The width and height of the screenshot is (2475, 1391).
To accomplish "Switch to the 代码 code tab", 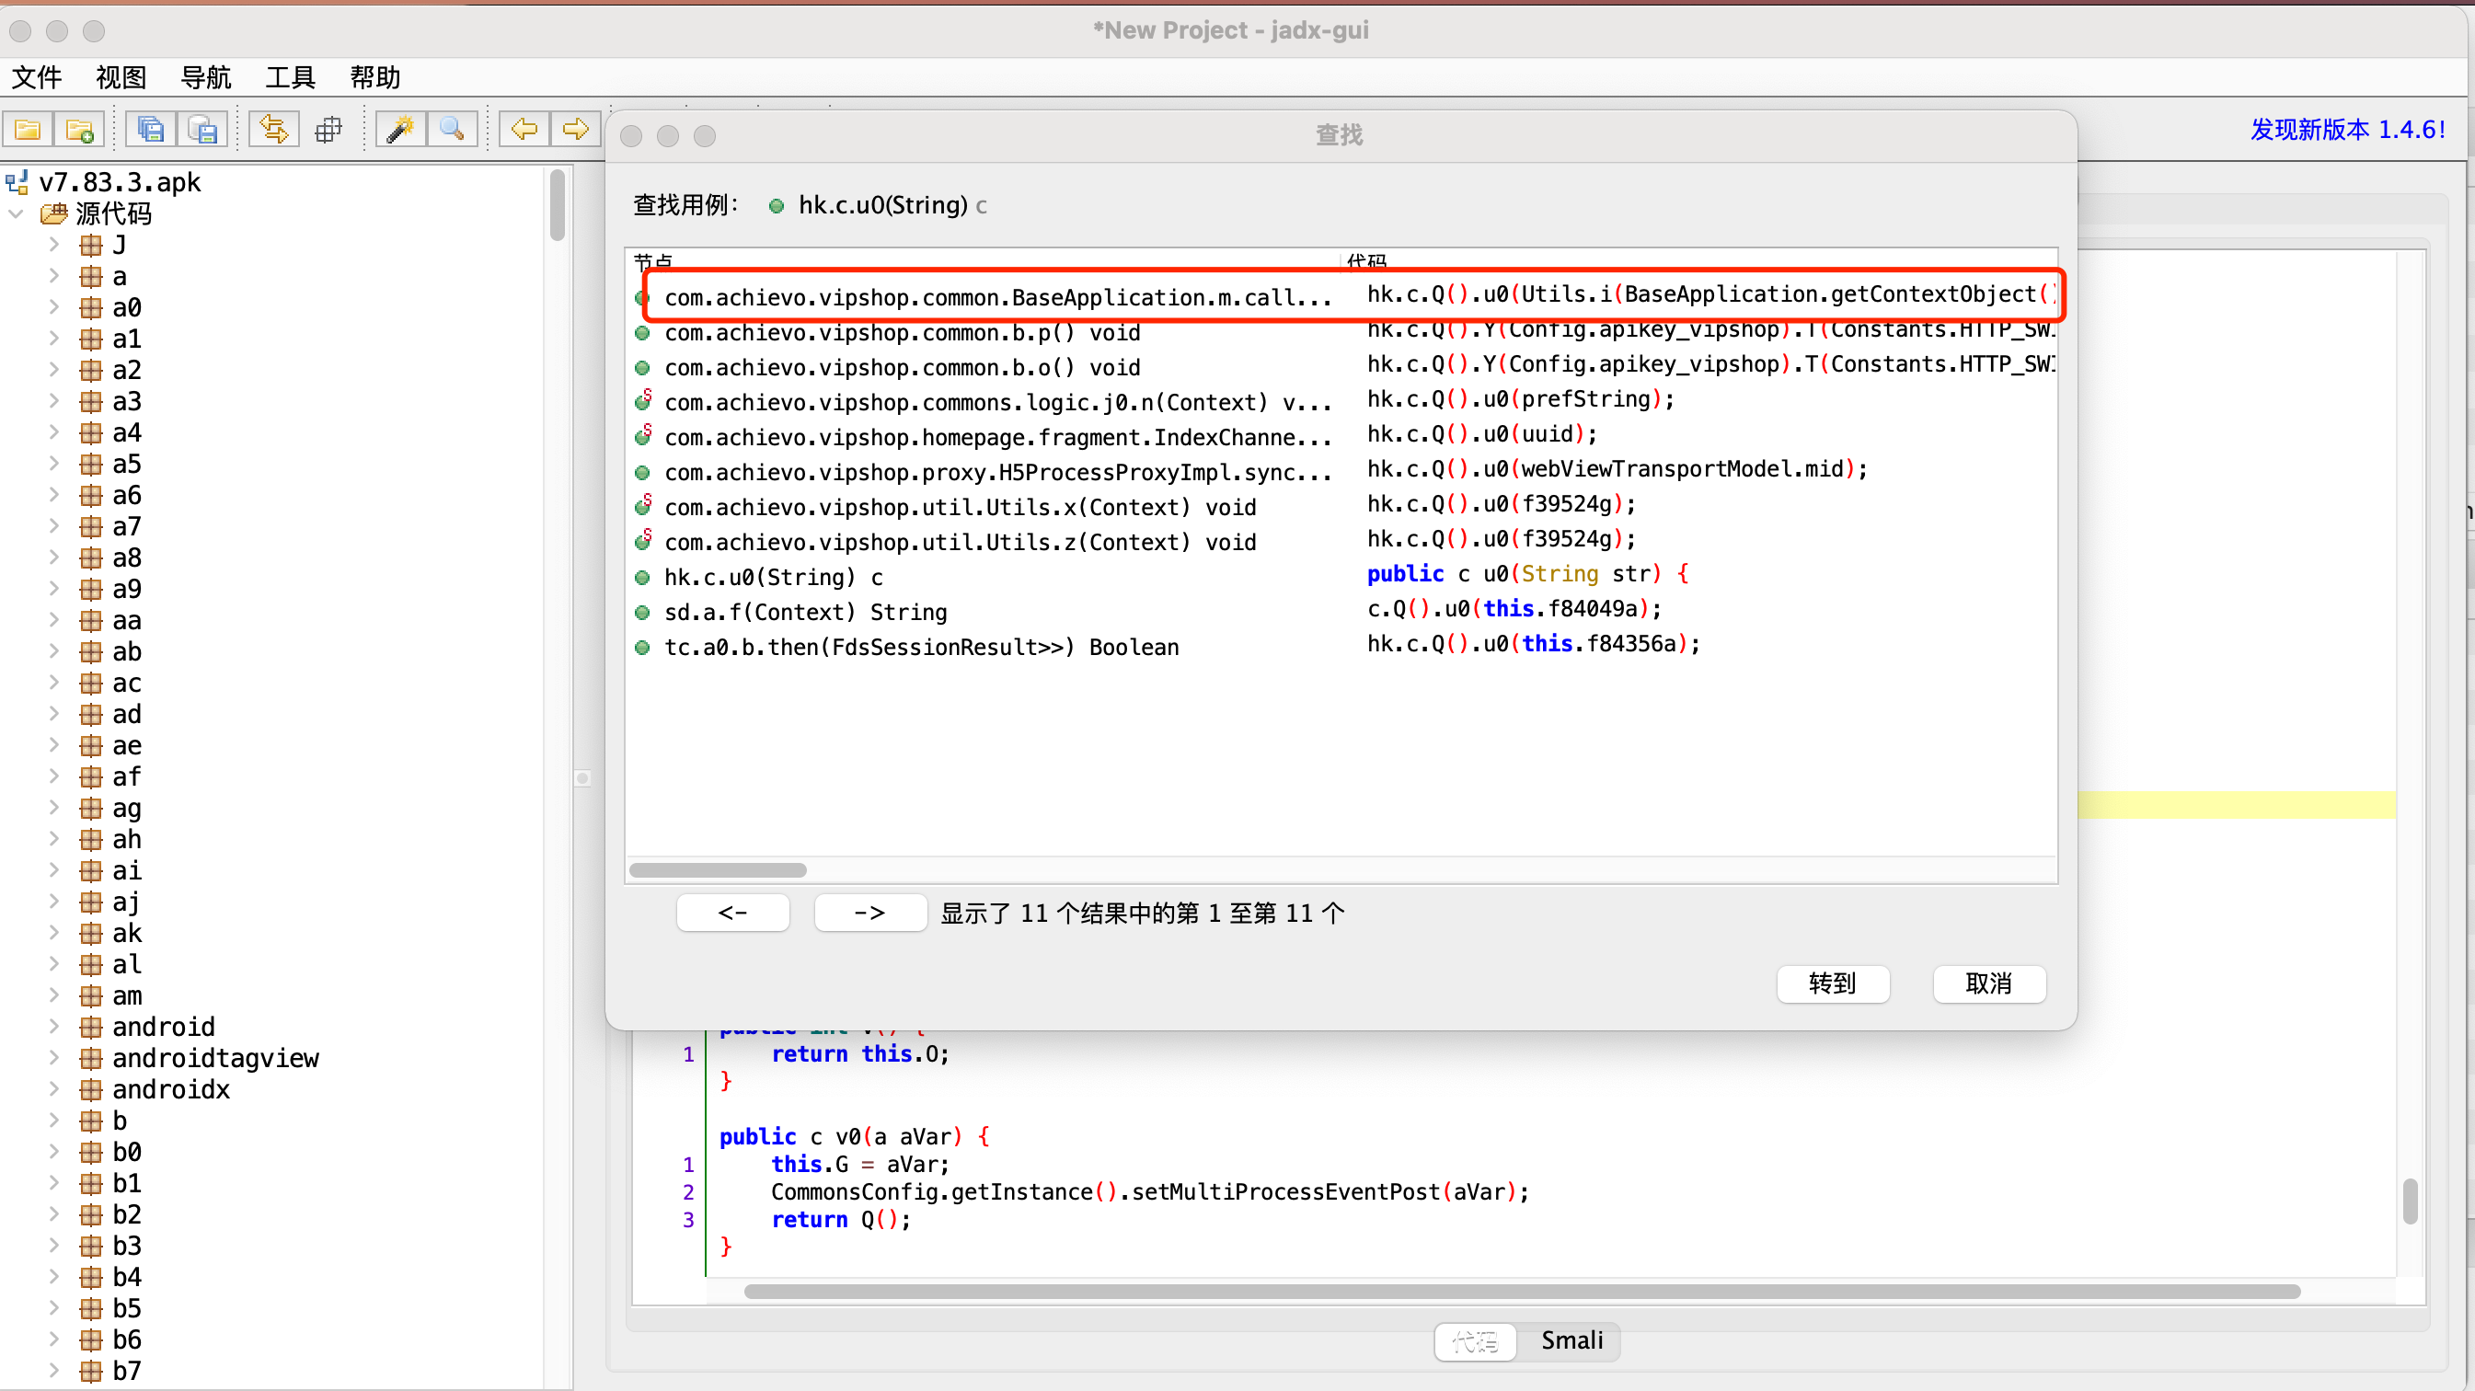I will tap(1475, 1340).
